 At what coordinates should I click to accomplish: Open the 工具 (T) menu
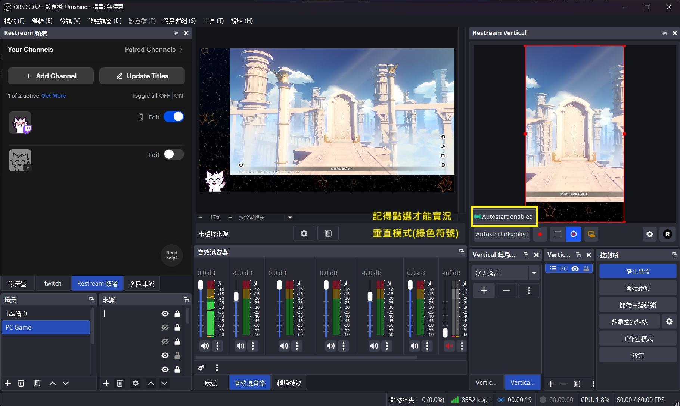click(213, 21)
